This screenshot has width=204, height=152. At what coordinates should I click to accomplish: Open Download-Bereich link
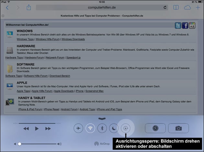pos(60,76)
